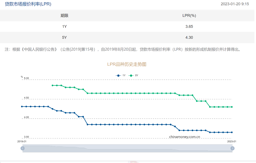Click the 2019-01 axis label
The width and height of the screenshot is (256, 163).
click(x=22, y=141)
